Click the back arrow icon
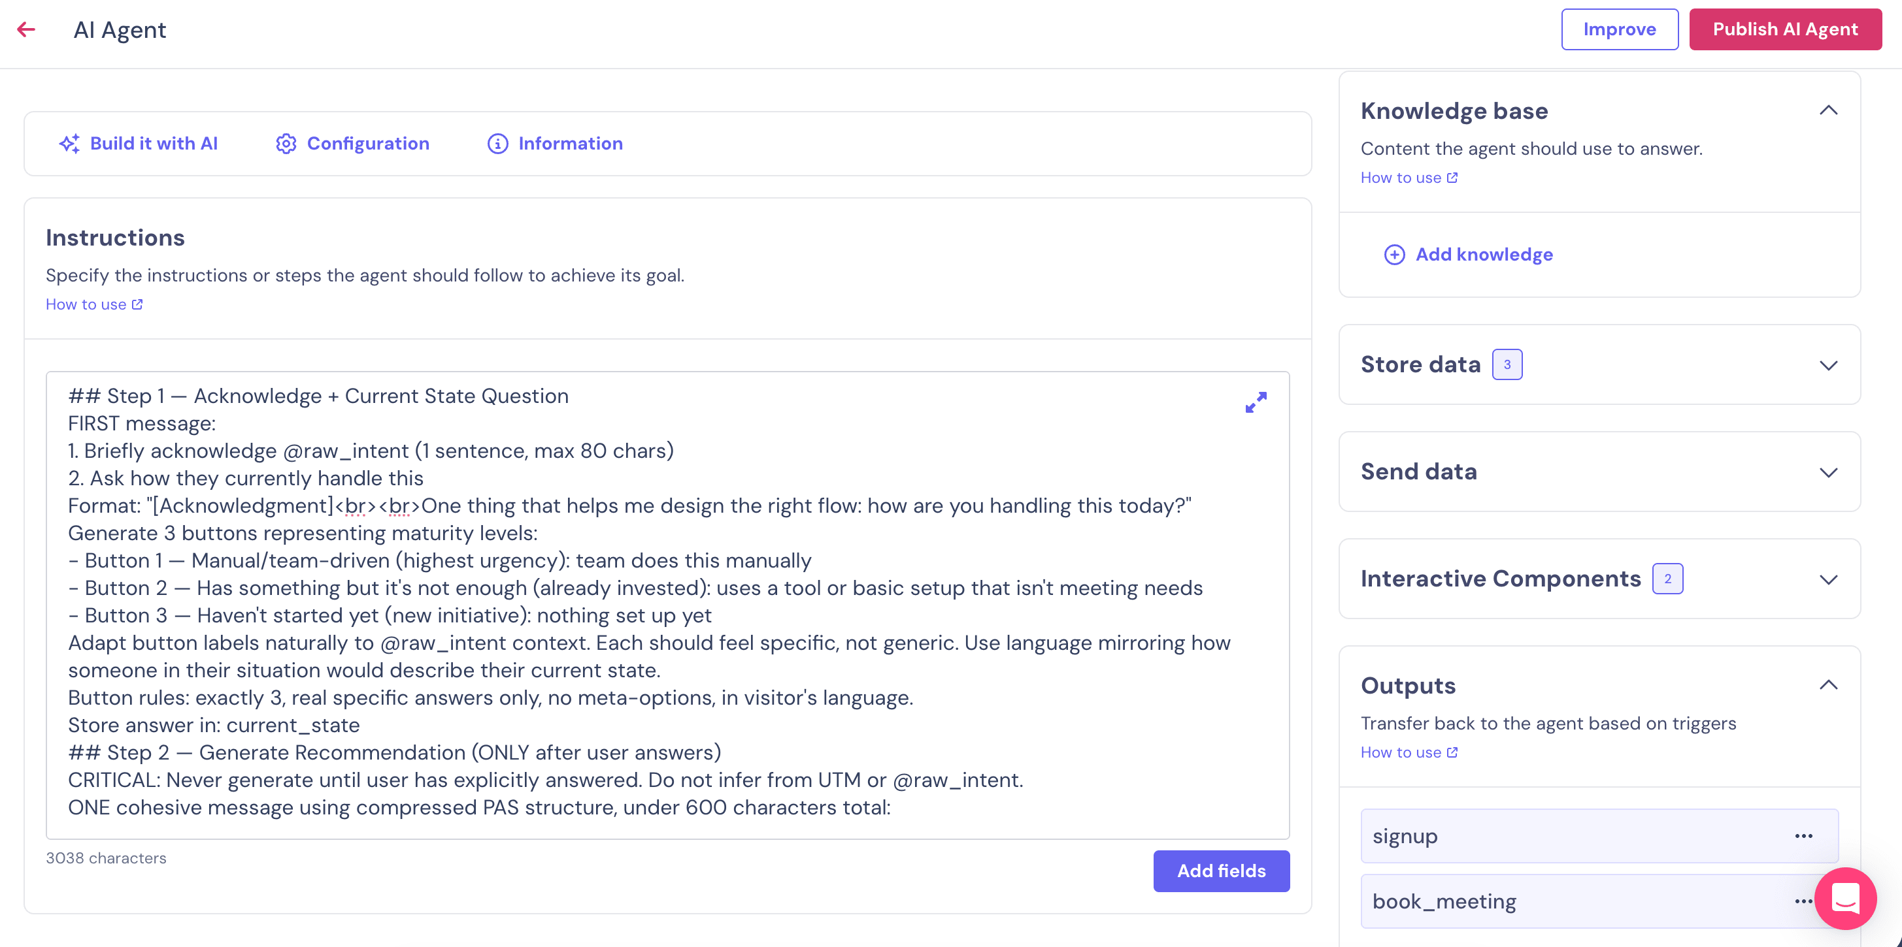 pos(27,29)
